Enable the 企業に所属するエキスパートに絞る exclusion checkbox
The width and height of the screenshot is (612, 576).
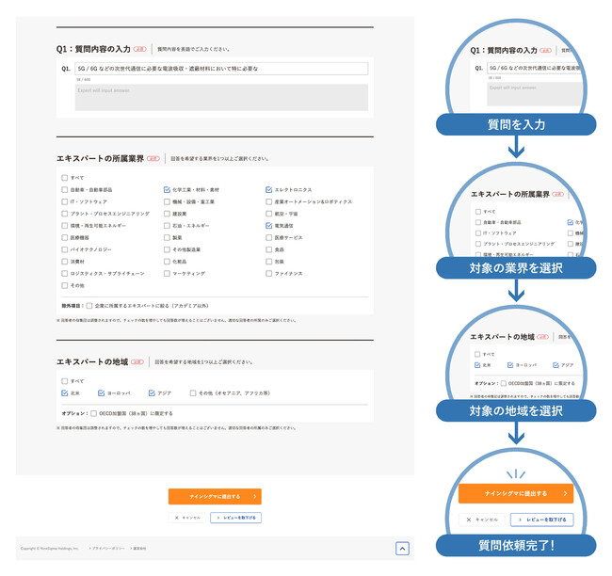(x=89, y=305)
